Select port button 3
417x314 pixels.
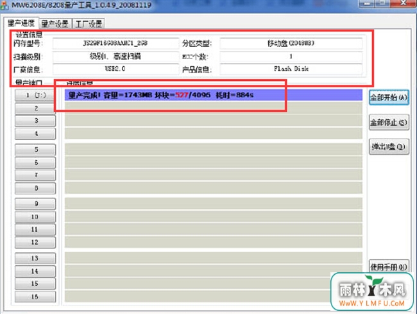tap(35, 121)
